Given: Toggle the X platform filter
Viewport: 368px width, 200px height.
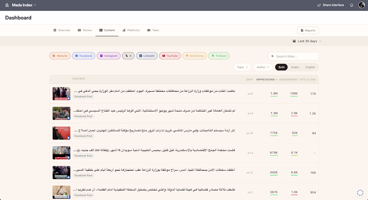Looking at the screenshot, I should point(128,56).
